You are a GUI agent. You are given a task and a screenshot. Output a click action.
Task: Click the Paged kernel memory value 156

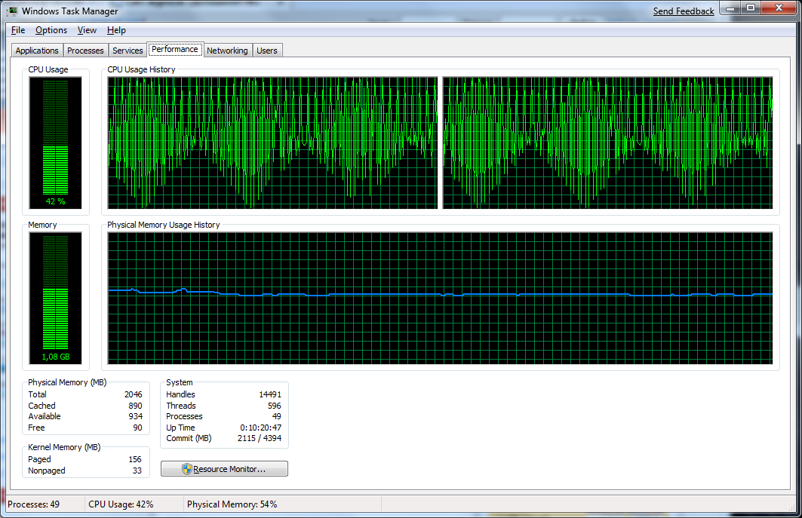click(x=135, y=459)
